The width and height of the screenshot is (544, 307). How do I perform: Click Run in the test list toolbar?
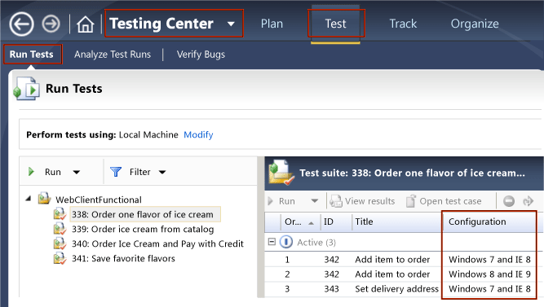286,201
